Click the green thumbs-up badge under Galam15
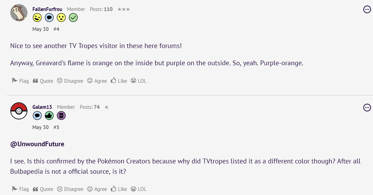 (x=49, y=116)
